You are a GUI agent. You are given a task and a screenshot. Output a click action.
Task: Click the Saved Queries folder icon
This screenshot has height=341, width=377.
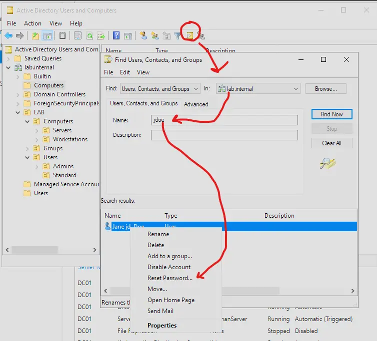tap(17, 58)
